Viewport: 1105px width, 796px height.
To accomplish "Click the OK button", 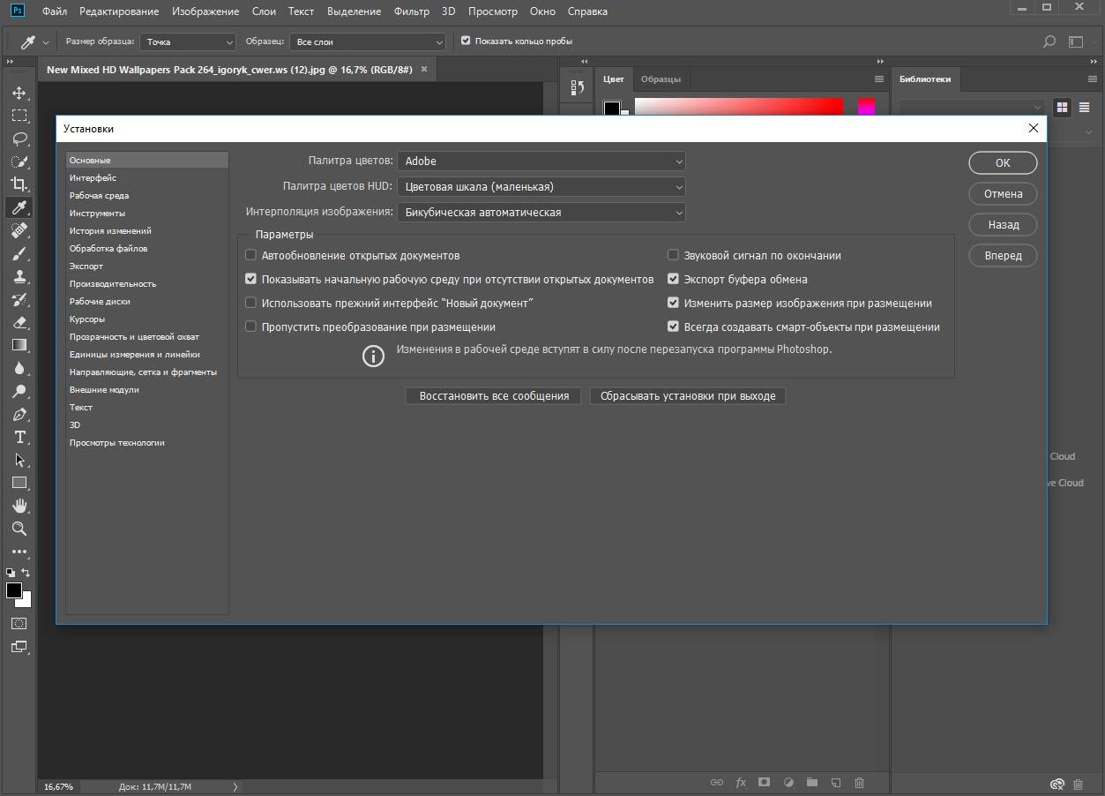I will click(x=1003, y=162).
